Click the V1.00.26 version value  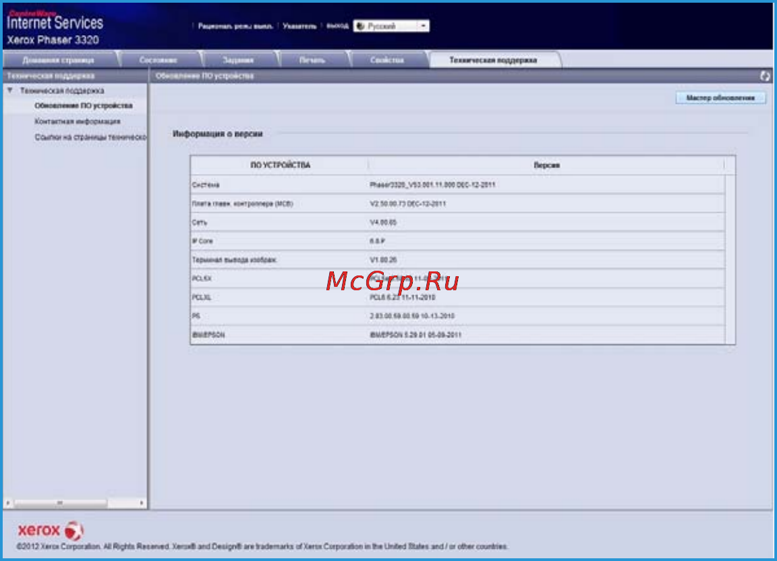click(x=383, y=260)
